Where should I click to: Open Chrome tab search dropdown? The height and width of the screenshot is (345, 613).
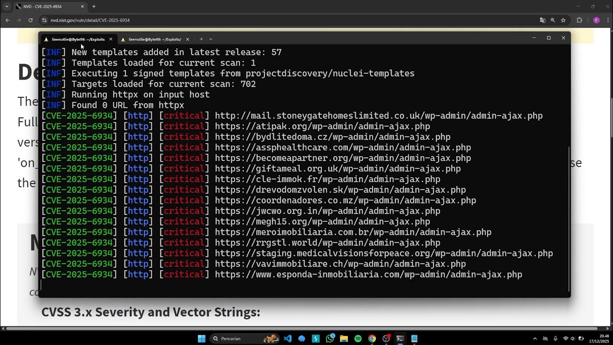coord(7,7)
